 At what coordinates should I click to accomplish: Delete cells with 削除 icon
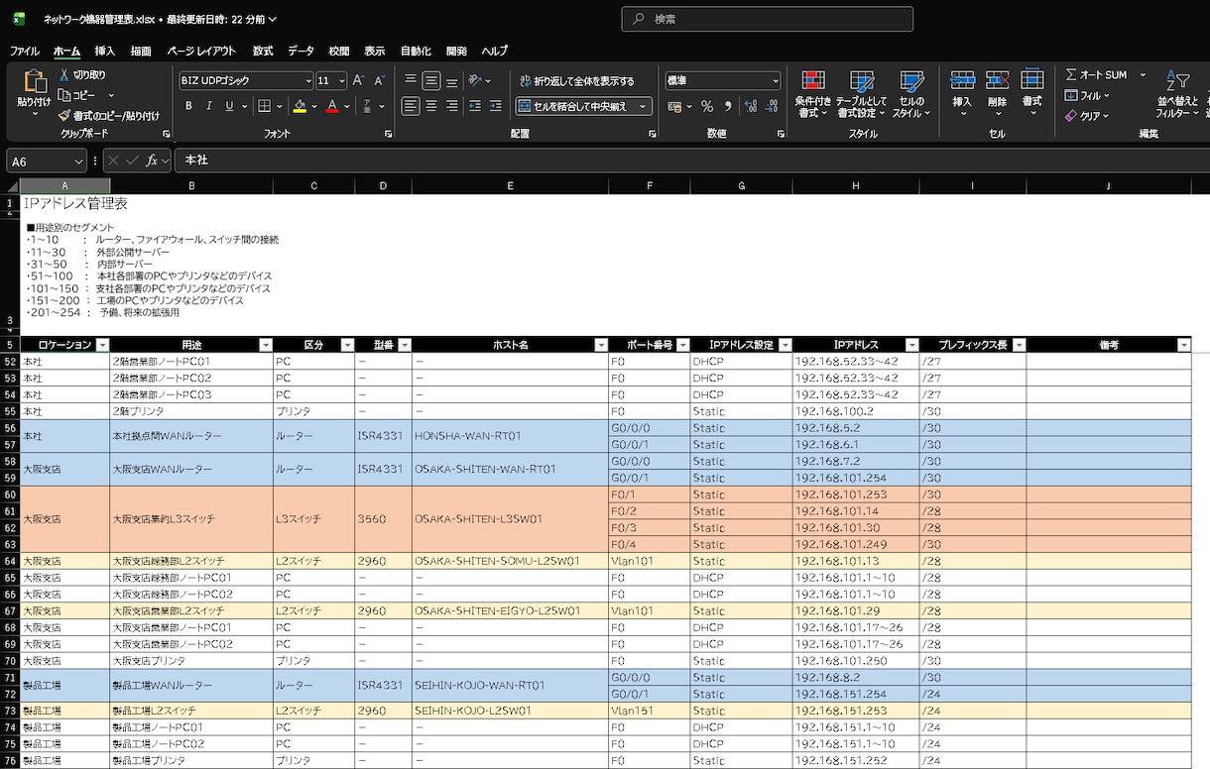tap(997, 81)
